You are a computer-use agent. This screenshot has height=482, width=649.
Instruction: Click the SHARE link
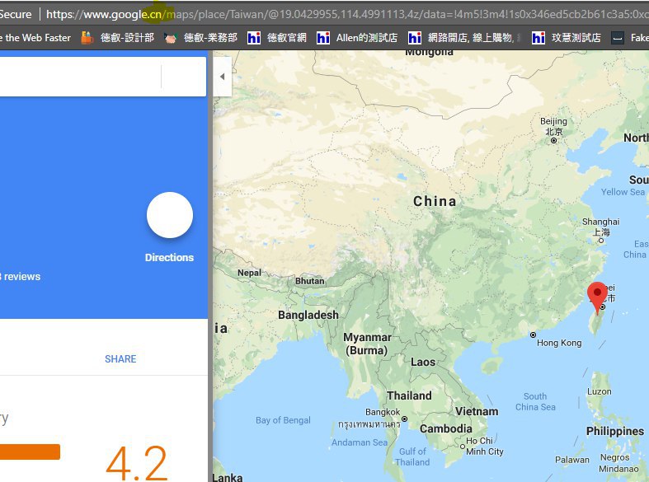click(120, 359)
